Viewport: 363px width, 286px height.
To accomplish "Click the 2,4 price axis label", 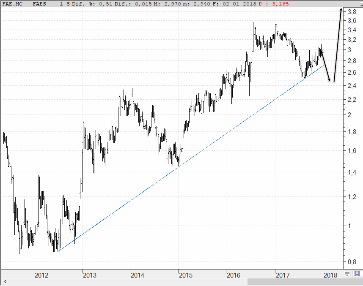I will [352, 86].
